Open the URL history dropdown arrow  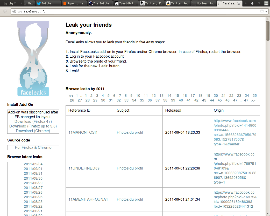[266, 11]
